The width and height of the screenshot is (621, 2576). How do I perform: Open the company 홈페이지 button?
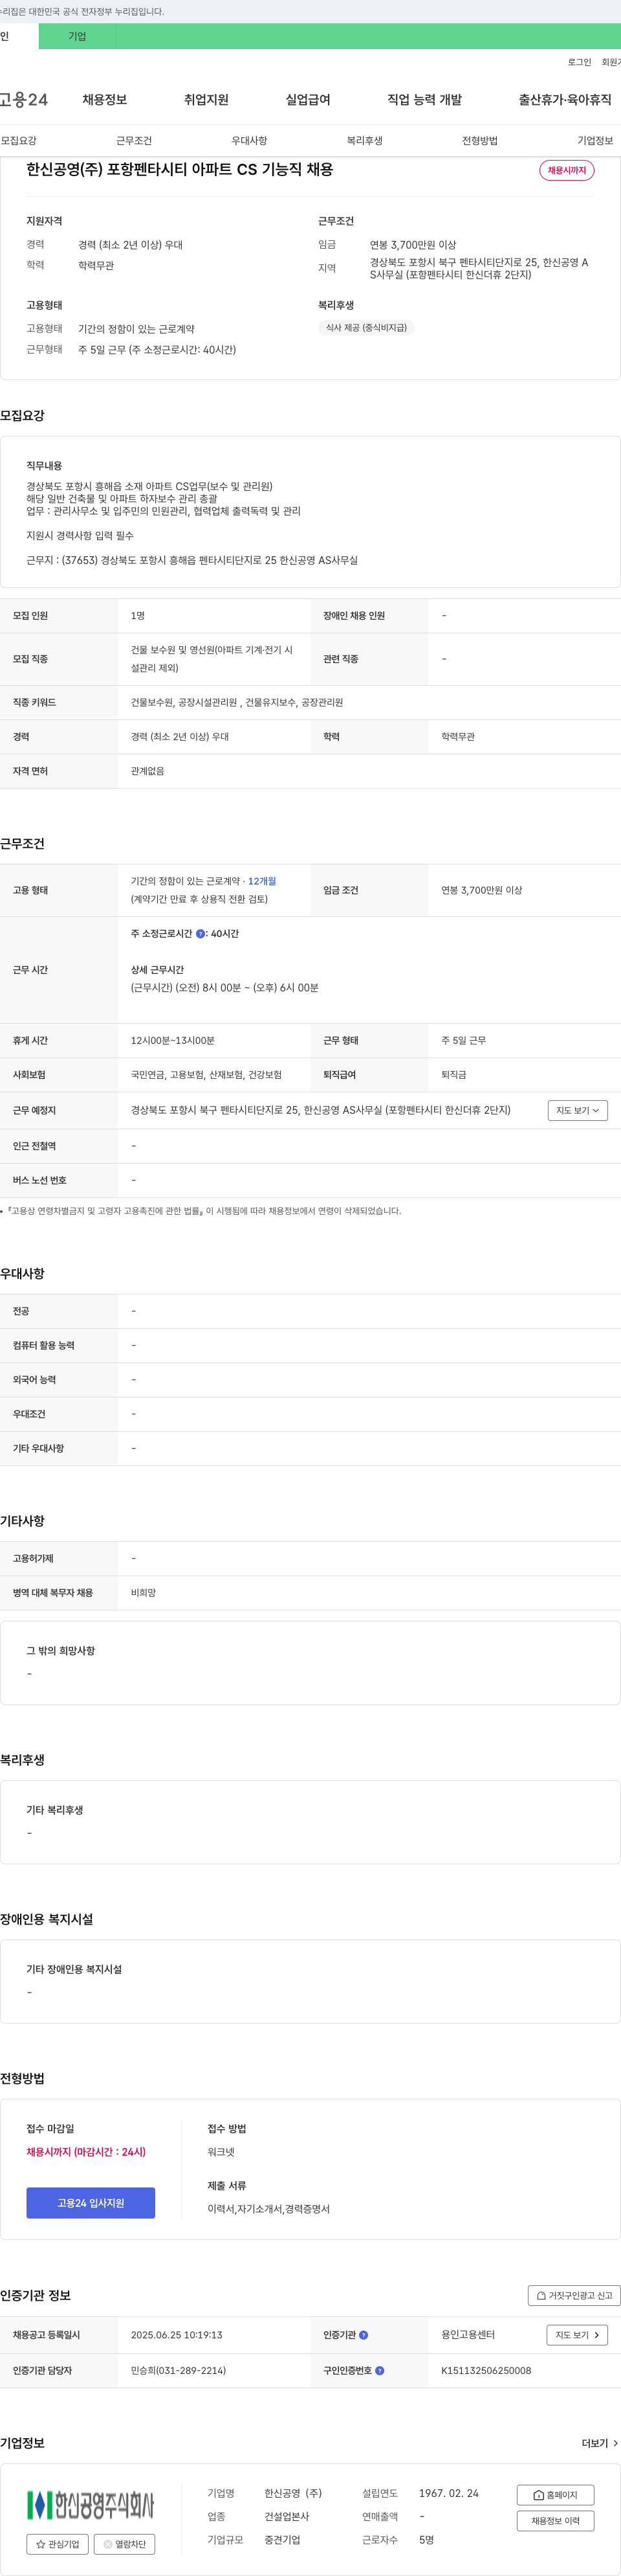(x=555, y=2495)
